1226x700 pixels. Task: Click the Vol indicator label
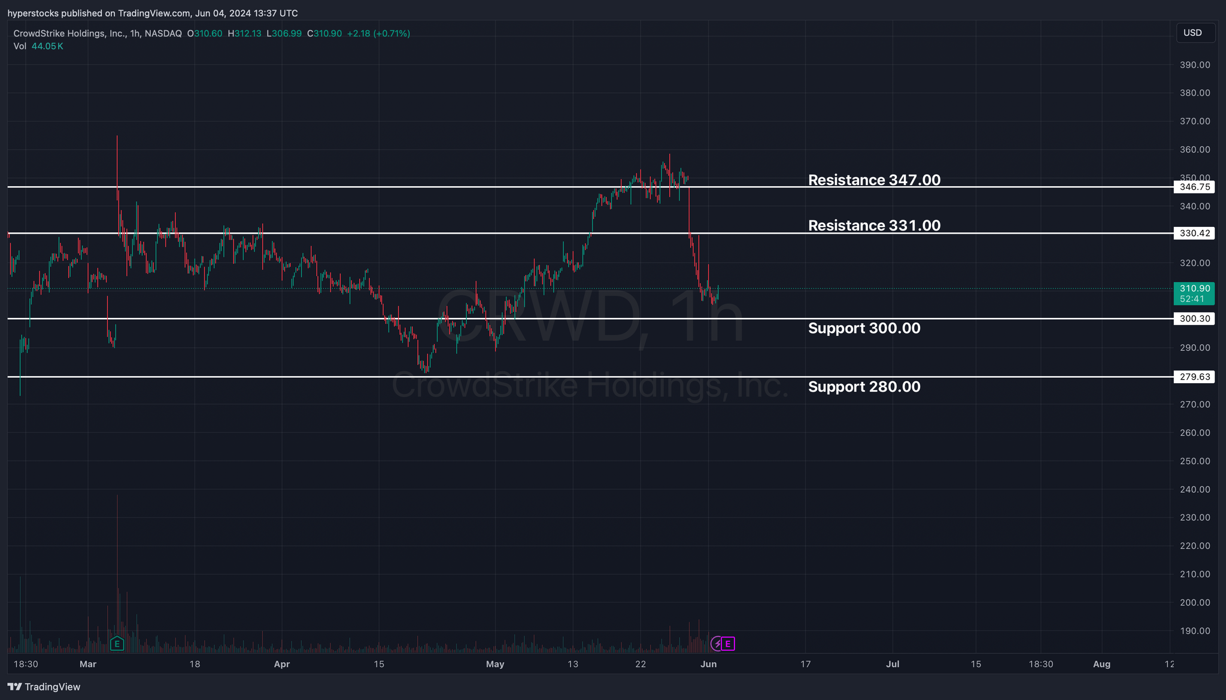click(x=20, y=46)
